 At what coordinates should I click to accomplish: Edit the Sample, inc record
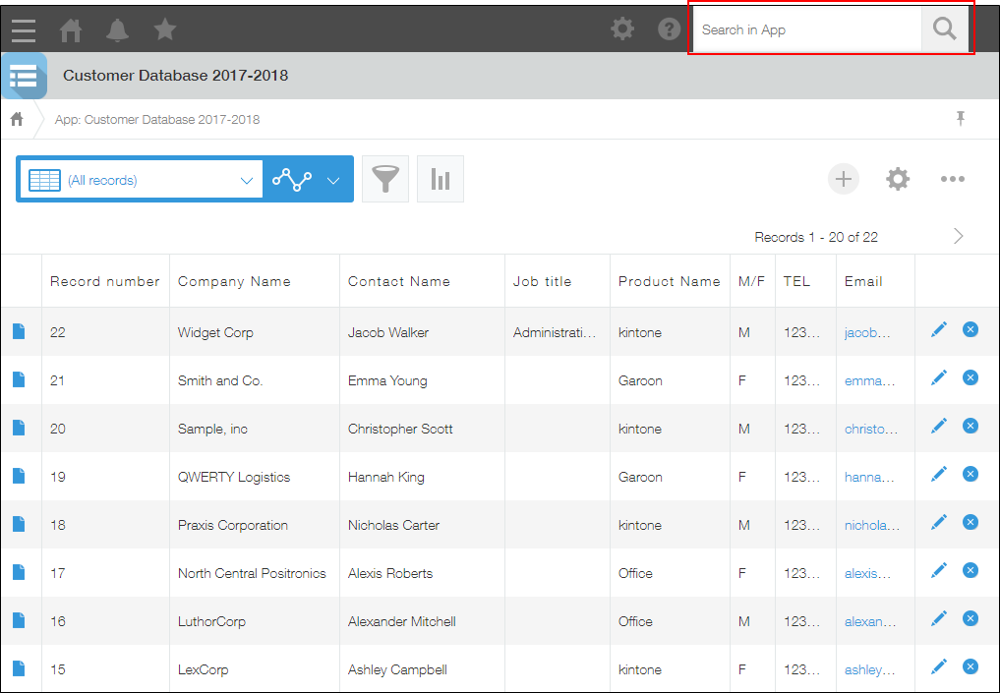click(939, 426)
